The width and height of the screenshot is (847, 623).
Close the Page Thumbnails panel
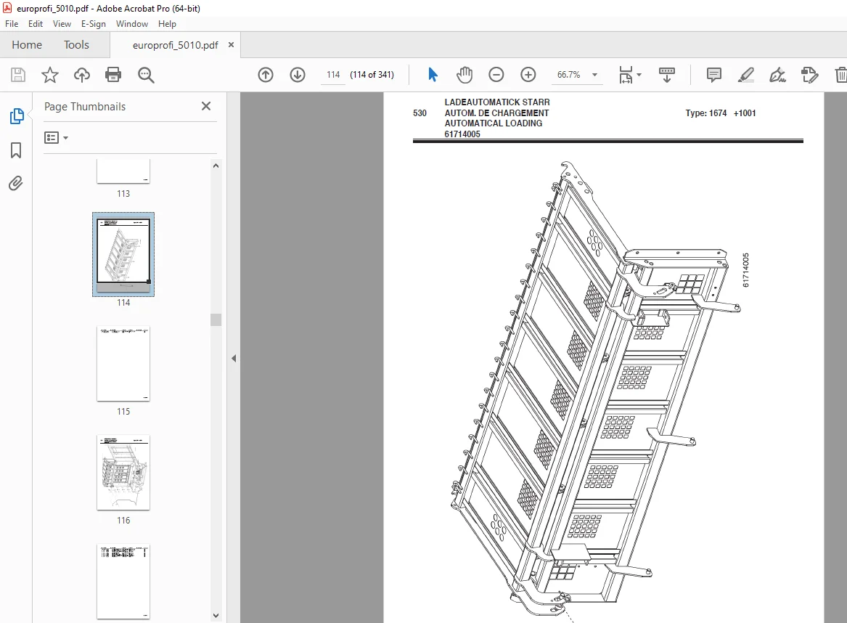pos(206,106)
